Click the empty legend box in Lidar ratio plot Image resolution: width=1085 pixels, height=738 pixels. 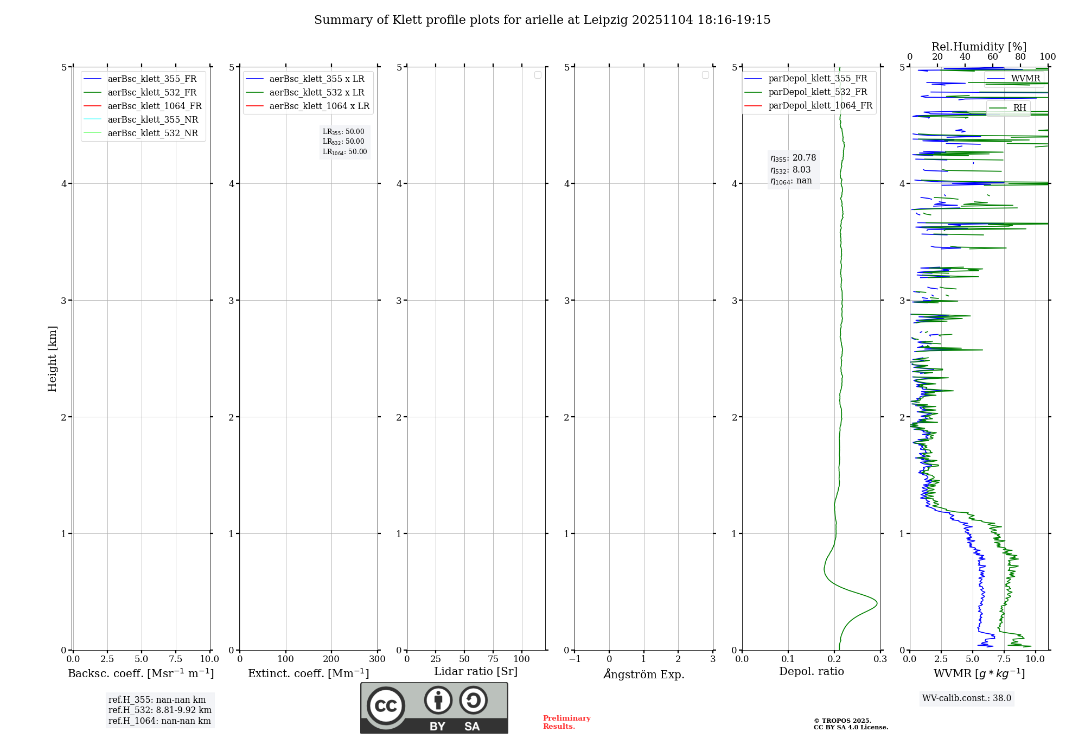[538, 75]
